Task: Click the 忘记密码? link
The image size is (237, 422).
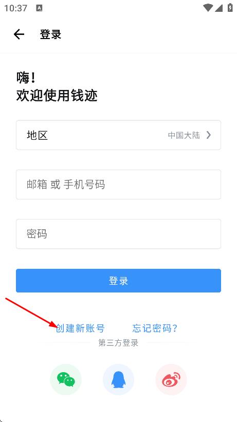Action: pyautogui.click(x=155, y=328)
